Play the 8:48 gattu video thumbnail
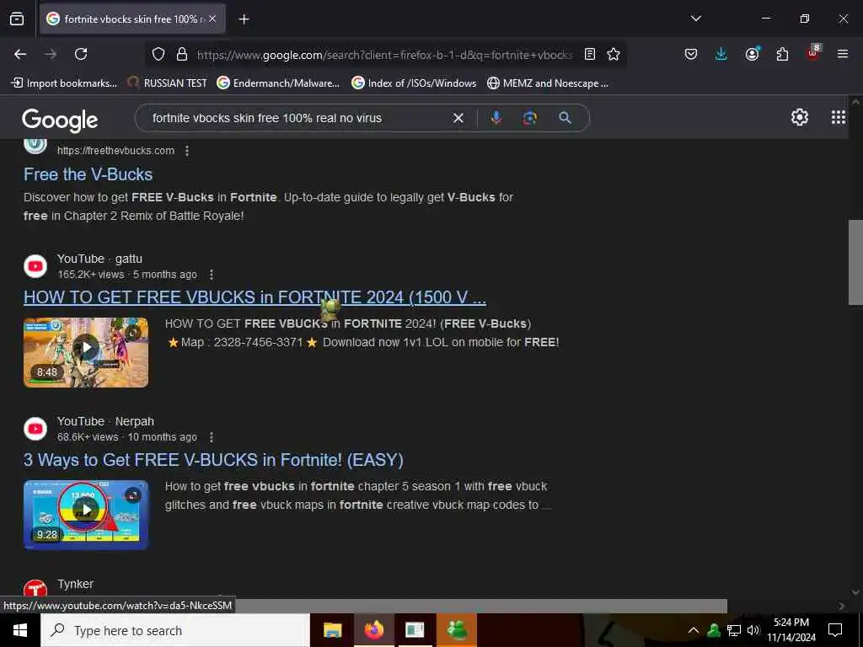The height and width of the screenshot is (647, 863). click(x=86, y=352)
